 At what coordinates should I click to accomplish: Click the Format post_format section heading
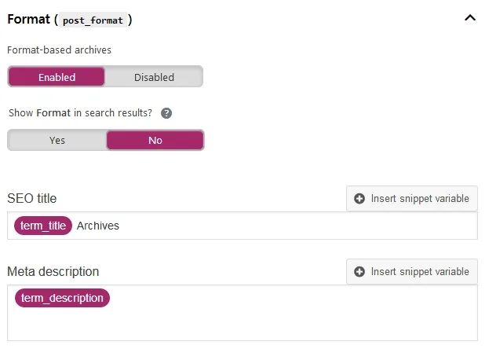coord(70,20)
